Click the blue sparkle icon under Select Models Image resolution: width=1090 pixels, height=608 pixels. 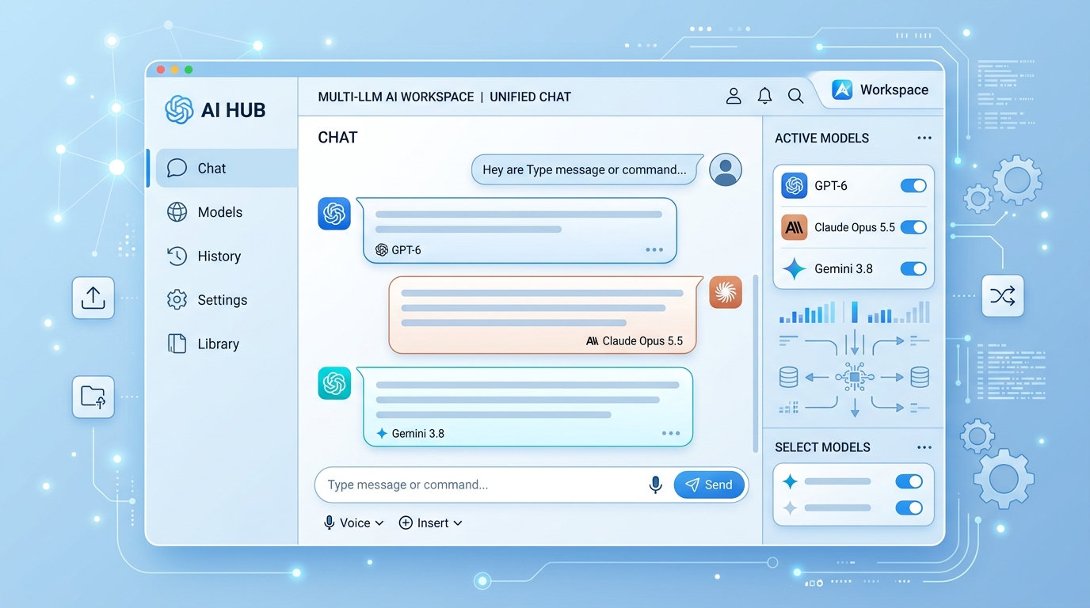tap(790, 481)
